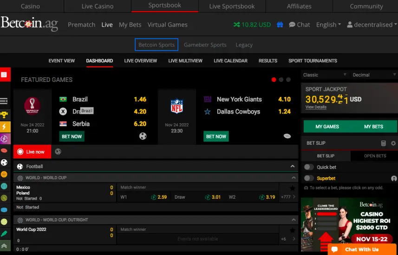Click the soccer ball filter beside Live now
This screenshot has width=398, height=255.
click(x=58, y=152)
